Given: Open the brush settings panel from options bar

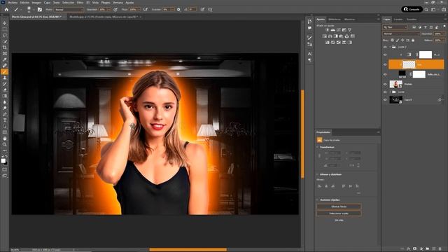Looking at the screenshot, I should (40, 9).
